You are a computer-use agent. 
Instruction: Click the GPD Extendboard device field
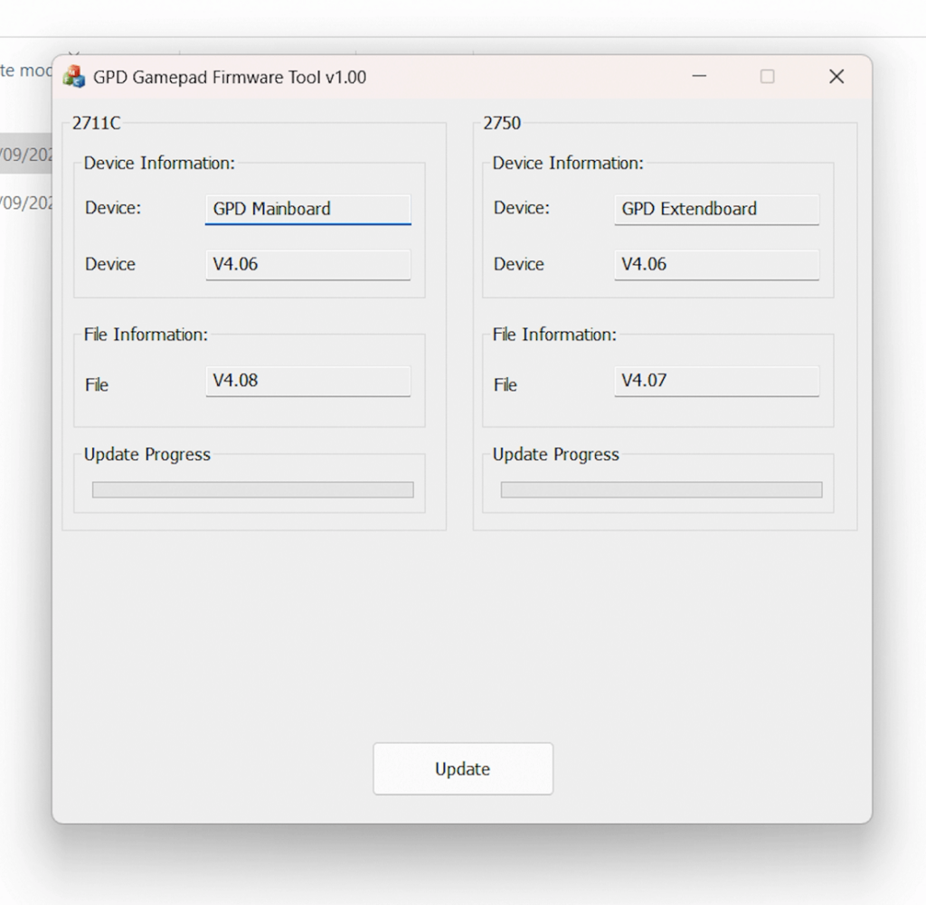point(716,210)
